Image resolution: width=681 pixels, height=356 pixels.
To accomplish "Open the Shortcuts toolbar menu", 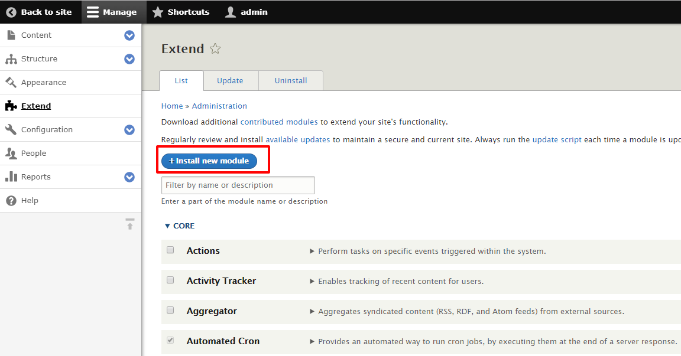I will (181, 12).
